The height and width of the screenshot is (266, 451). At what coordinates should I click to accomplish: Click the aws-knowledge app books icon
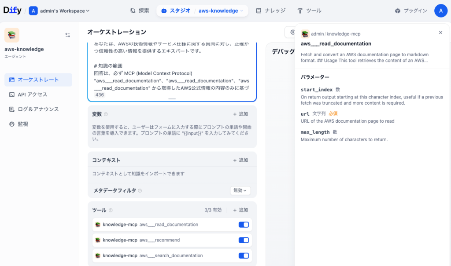pyautogui.click(x=12, y=35)
